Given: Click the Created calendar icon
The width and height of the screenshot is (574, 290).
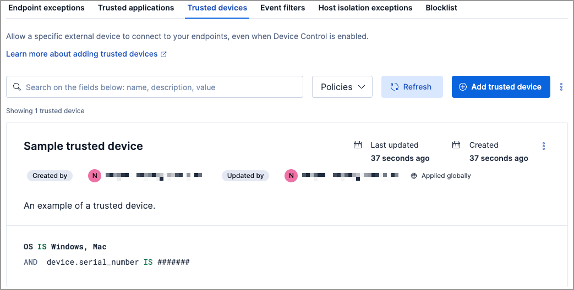Looking at the screenshot, I should click(x=456, y=145).
